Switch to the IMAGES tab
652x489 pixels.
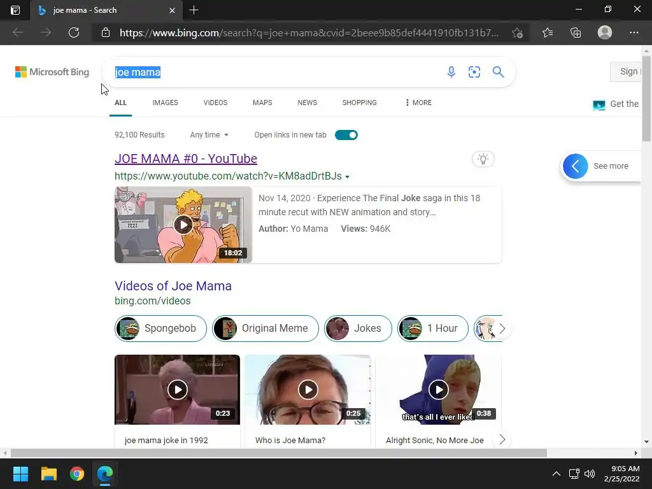165,103
